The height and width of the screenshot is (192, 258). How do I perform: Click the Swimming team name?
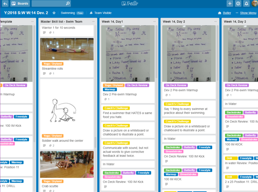[68, 13]
